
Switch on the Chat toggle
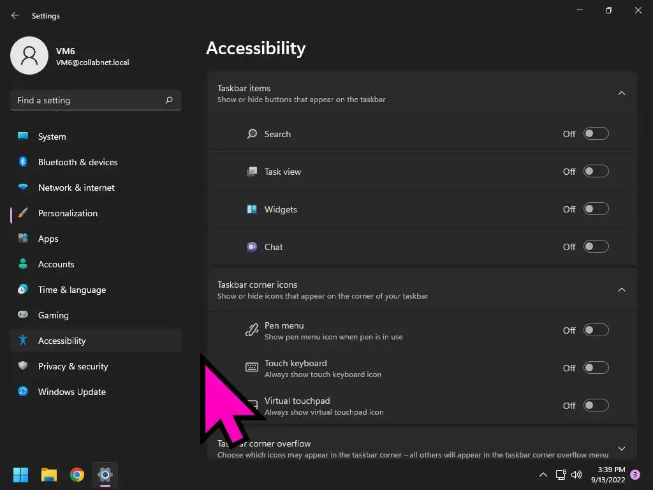[596, 247]
